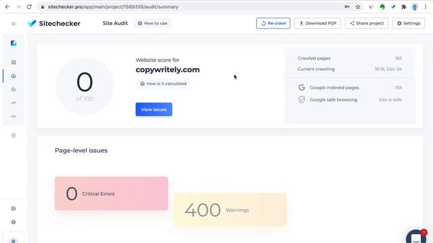Viewport: 433px width, 243px height.
Task: Open the news panel icon near sidebar bottom
Action: tap(14, 209)
